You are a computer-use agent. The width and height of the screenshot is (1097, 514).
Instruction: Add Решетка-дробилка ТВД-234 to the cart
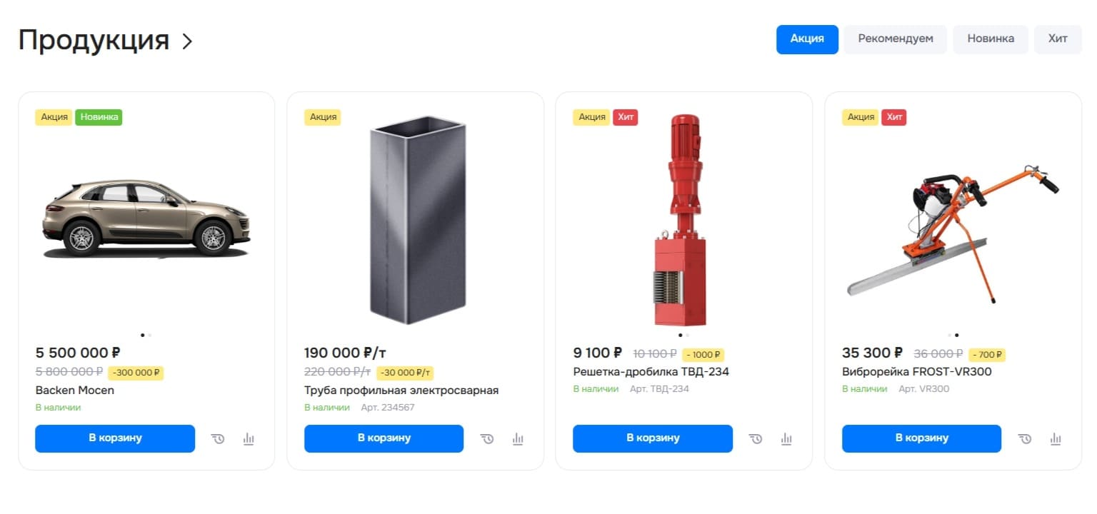(653, 438)
